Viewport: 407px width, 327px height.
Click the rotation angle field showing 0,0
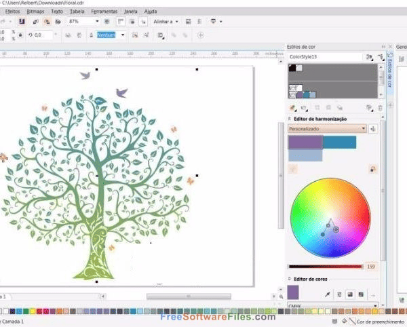[43, 35]
